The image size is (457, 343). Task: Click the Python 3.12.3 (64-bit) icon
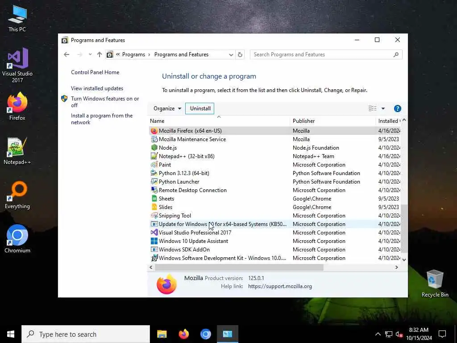tap(154, 173)
